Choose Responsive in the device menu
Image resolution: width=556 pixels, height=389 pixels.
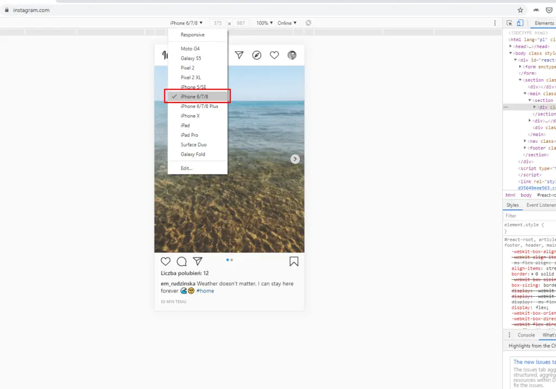click(193, 35)
